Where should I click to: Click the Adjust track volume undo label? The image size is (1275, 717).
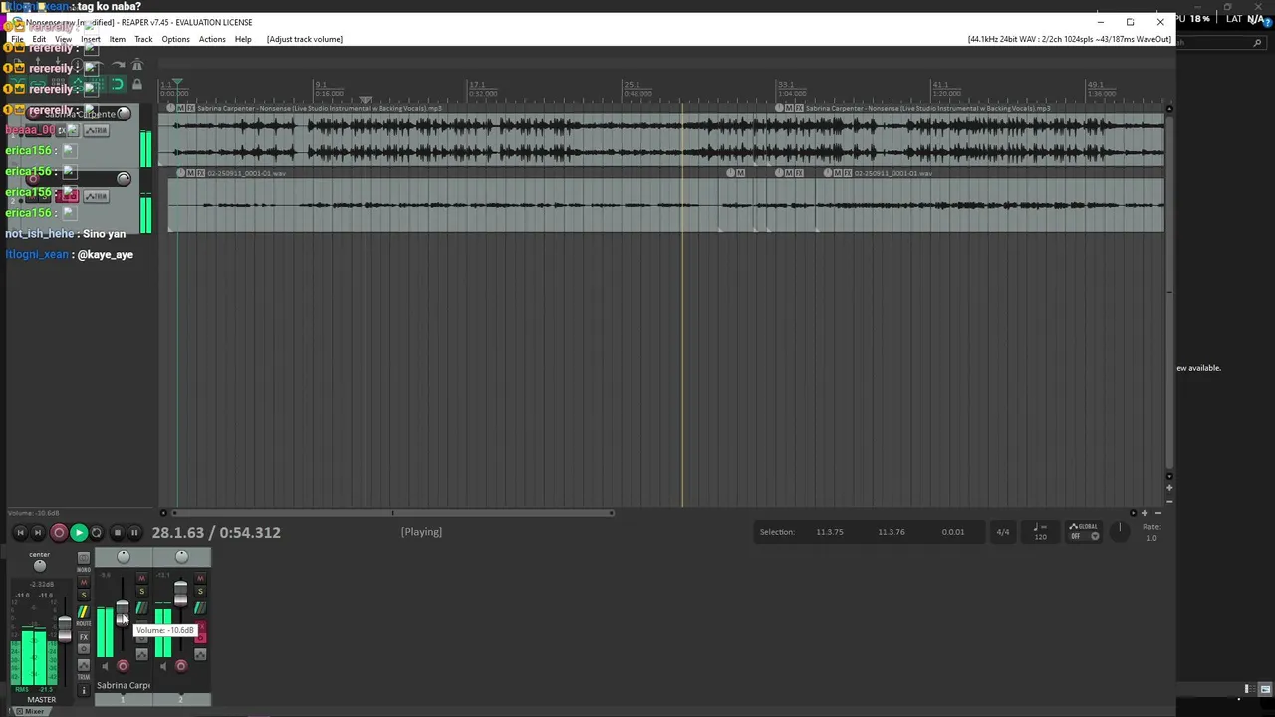click(305, 39)
